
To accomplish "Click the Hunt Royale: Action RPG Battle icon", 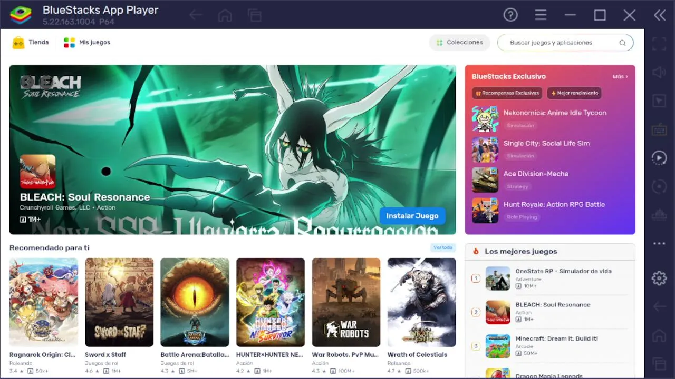I will coord(485,211).
